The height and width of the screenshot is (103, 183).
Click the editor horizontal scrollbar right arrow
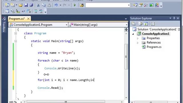tap(122, 102)
